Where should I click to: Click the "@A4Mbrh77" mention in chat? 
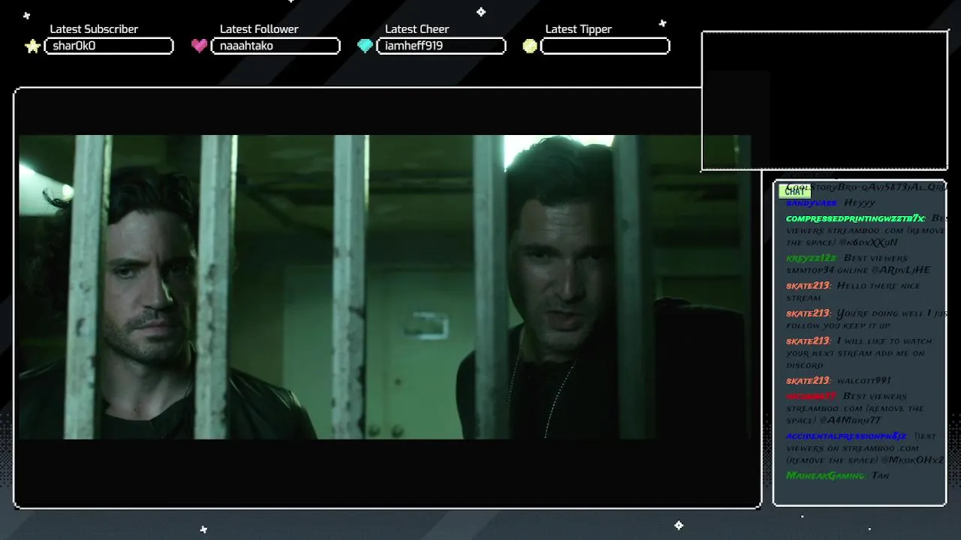coord(850,421)
